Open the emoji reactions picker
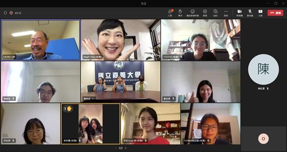Screen dimensions: 287x152 click(x=192, y=13)
